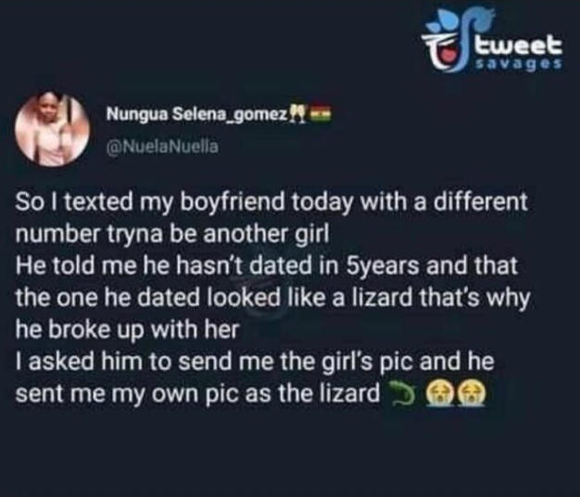The image size is (580, 497).
Task: Open the @NuelaNuella handle
Action: [x=162, y=147]
